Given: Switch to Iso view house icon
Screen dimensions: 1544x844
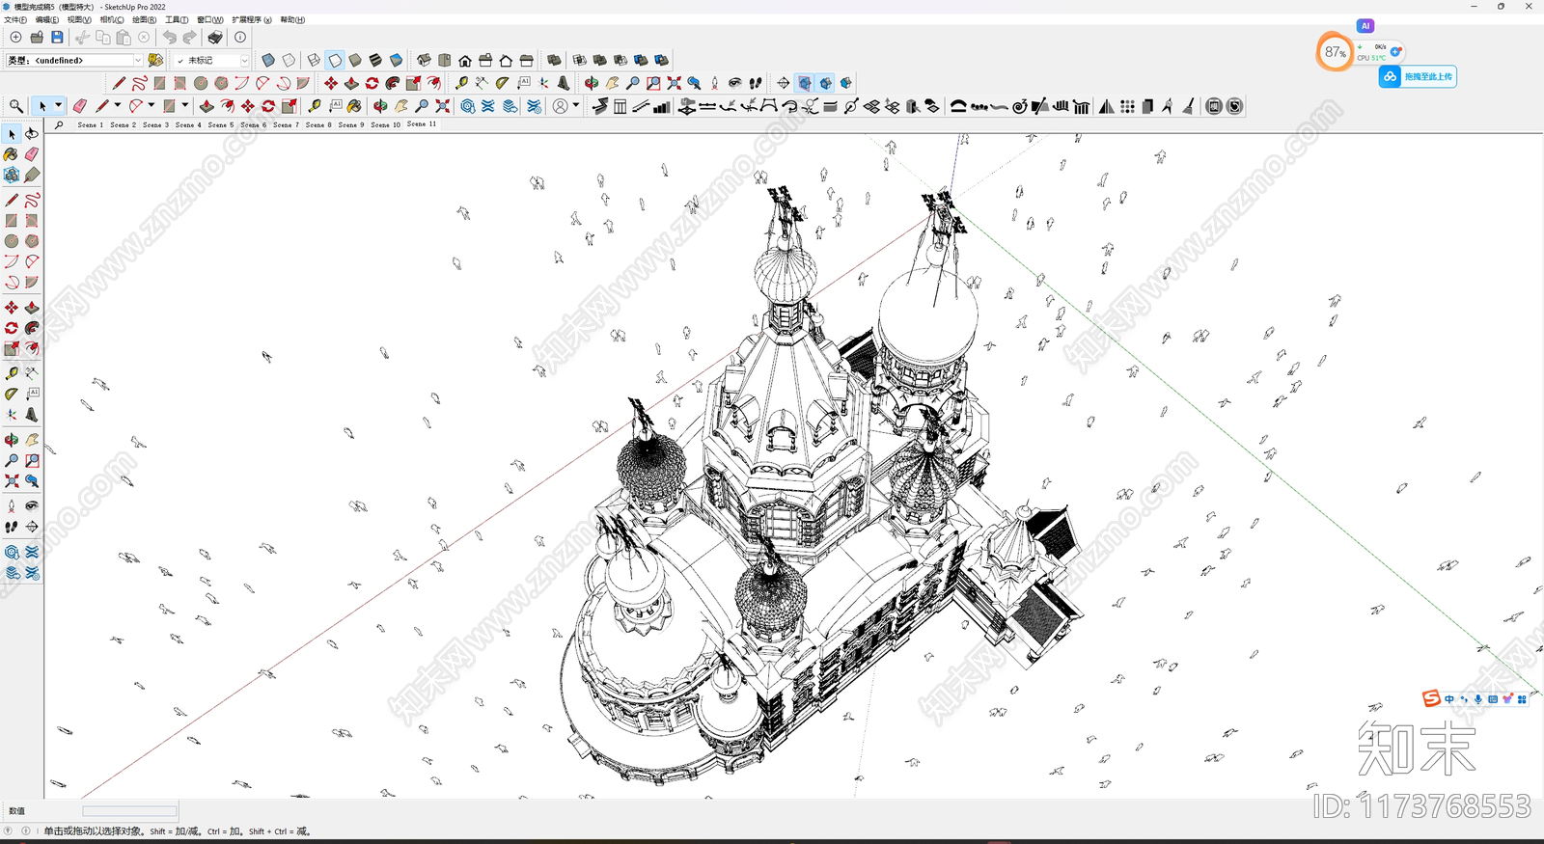Looking at the screenshot, I should tap(424, 60).
